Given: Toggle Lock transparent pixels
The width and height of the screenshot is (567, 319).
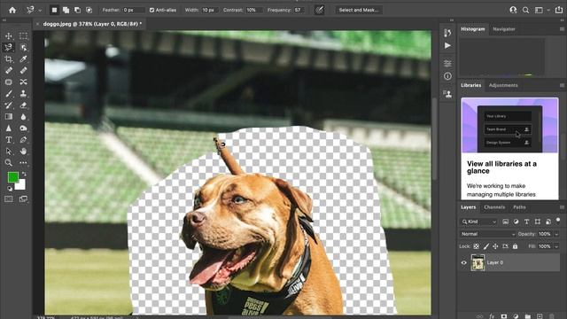Looking at the screenshot, I should pyautogui.click(x=477, y=246).
